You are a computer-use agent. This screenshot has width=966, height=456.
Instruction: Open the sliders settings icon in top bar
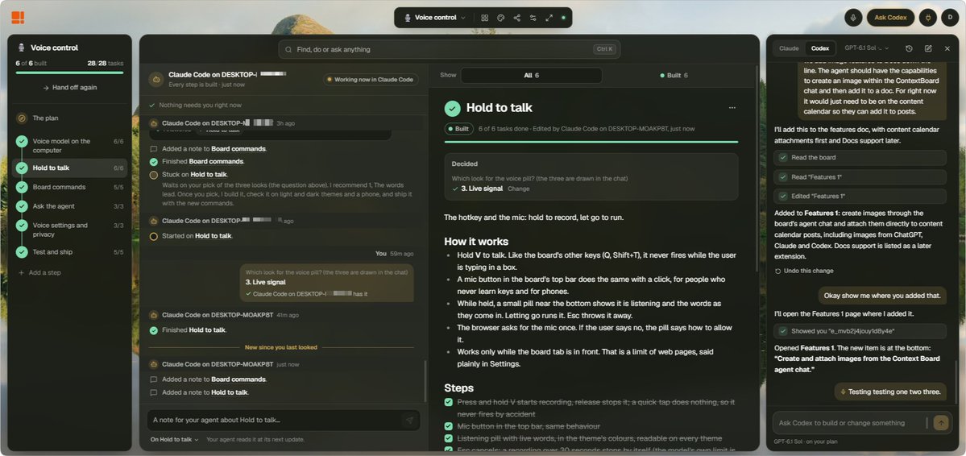(533, 18)
